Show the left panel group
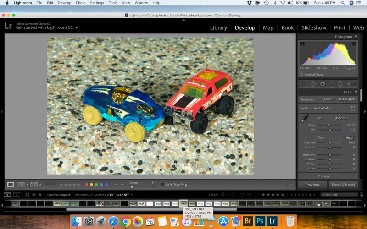The image size is (367, 229). click(2, 111)
